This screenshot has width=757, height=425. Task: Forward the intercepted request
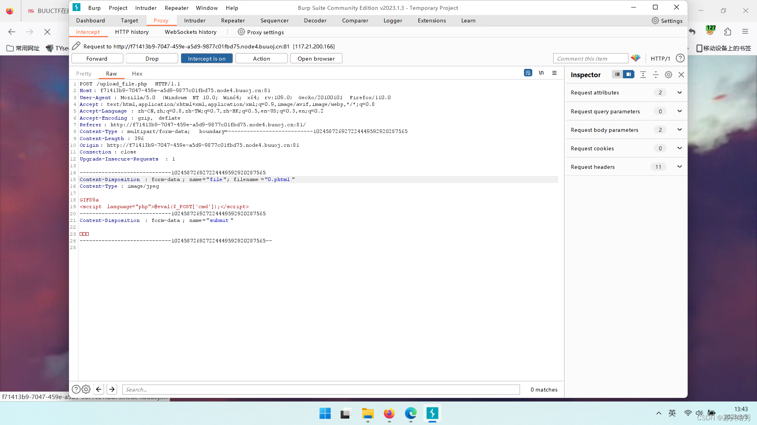coord(97,59)
